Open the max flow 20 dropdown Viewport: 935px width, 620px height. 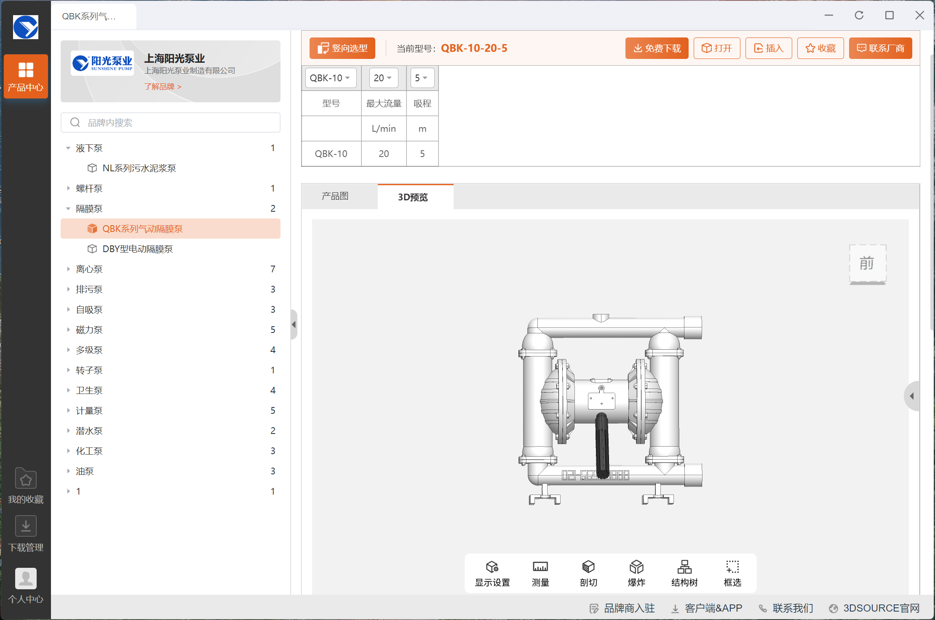[x=383, y=78]
